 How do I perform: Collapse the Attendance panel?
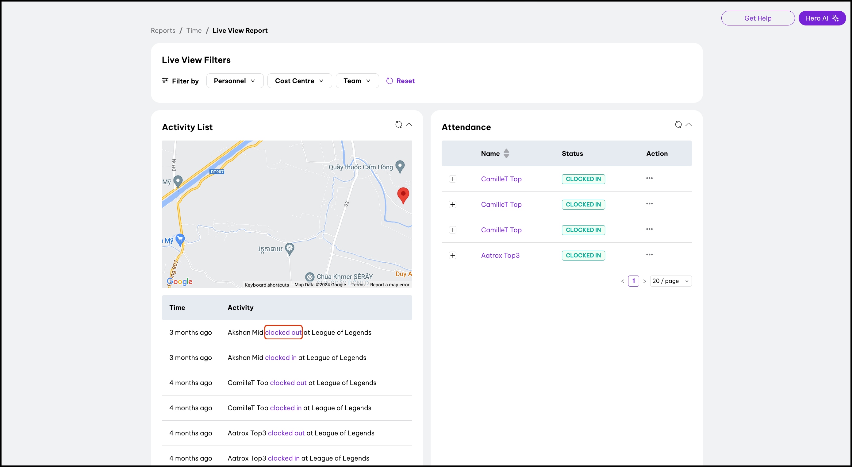pos(689,125)
